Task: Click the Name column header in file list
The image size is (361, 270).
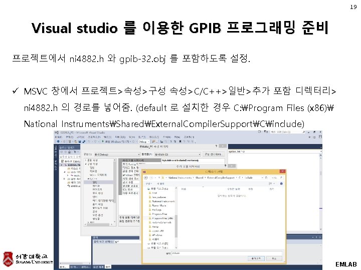Action: [184, 189]
